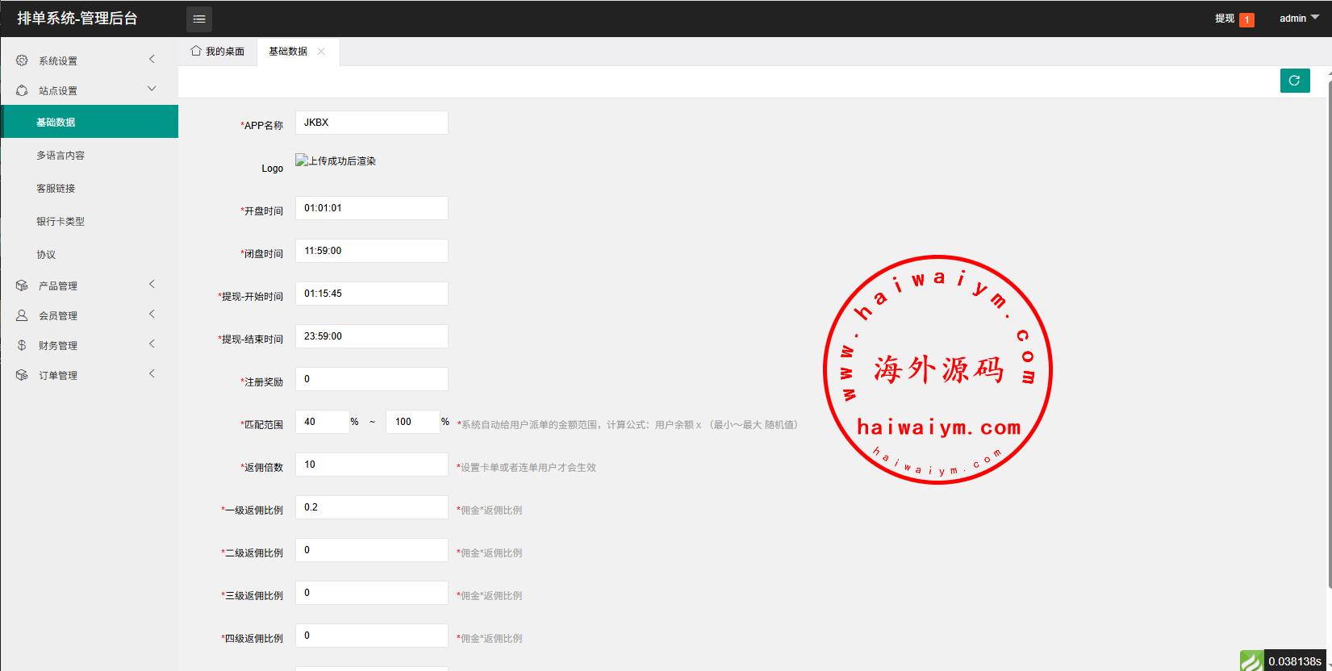The height and width of the screenshot is (671, 1332).
Task: Click the home icon on 我的桌面 tab
Action: pos(196,51)
